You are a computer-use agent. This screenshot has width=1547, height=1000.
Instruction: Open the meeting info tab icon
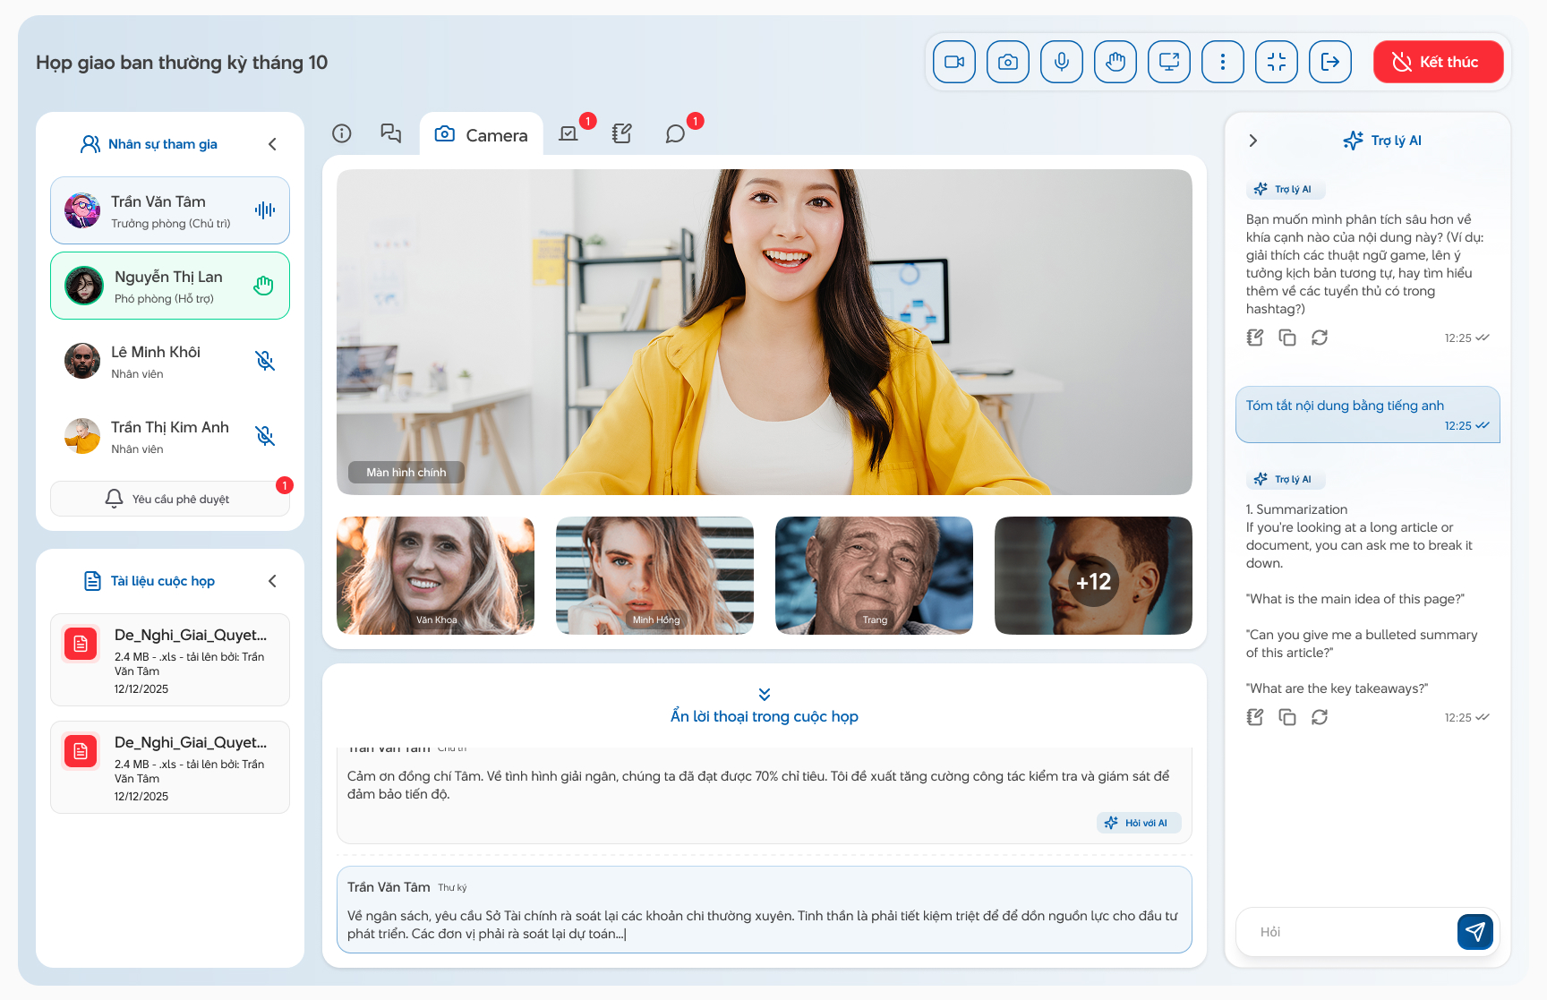(x=342, y=133)
